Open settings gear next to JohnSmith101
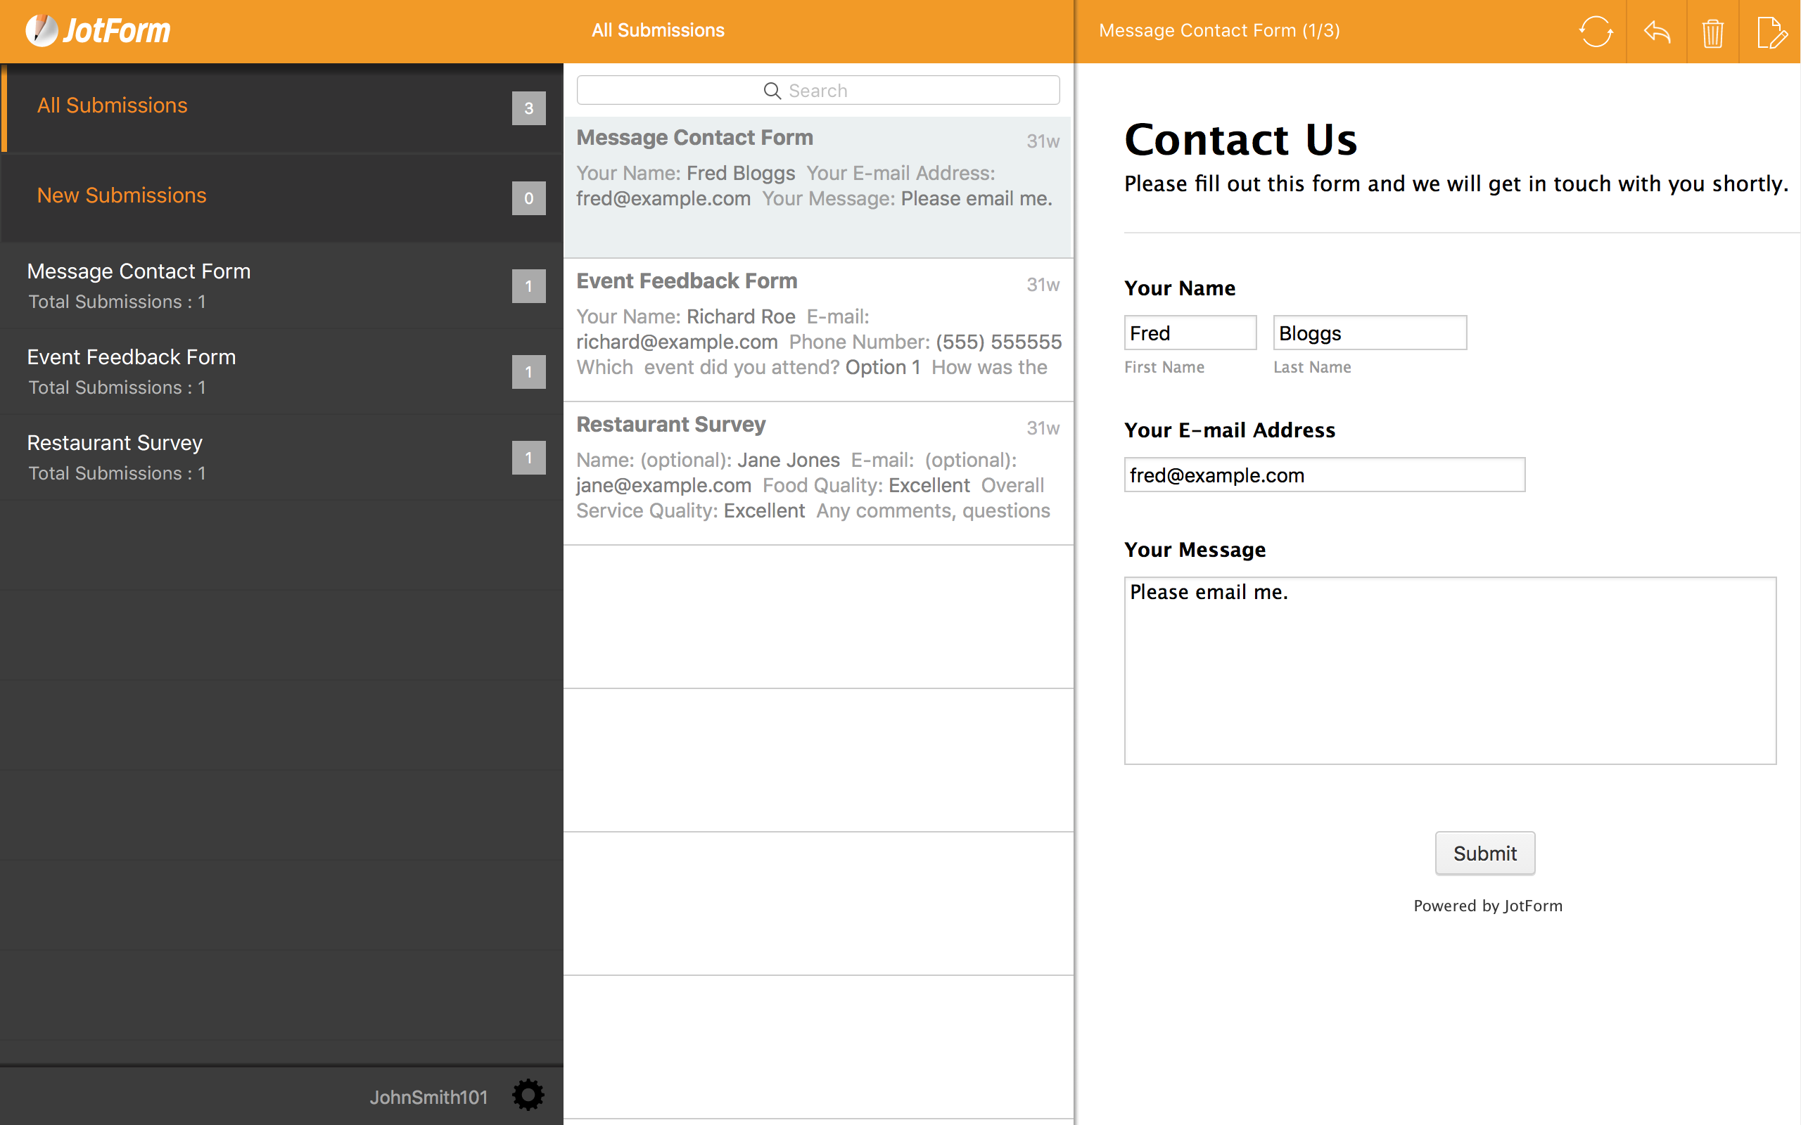 pos(528,1095)
